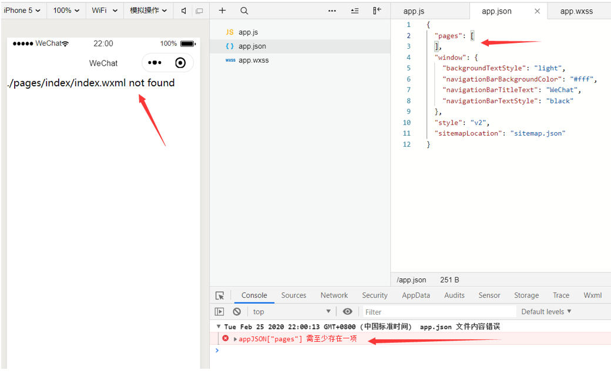Tap the simulator capsule close circle icon
Image resolution: width=611 pixels, height=377 pixels.
180,63
